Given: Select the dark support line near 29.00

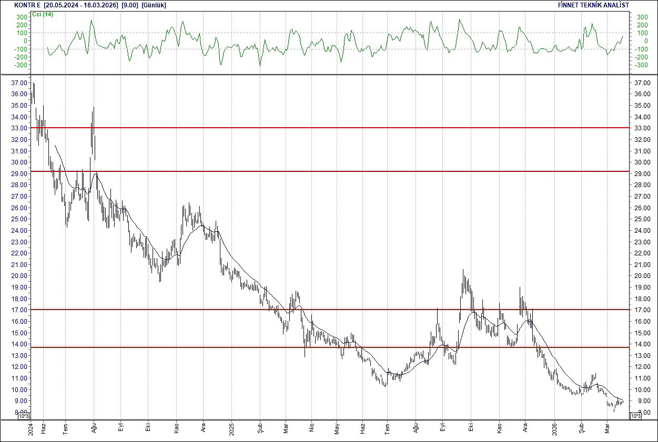Looking at the screenshot, I should click(316, 172).
